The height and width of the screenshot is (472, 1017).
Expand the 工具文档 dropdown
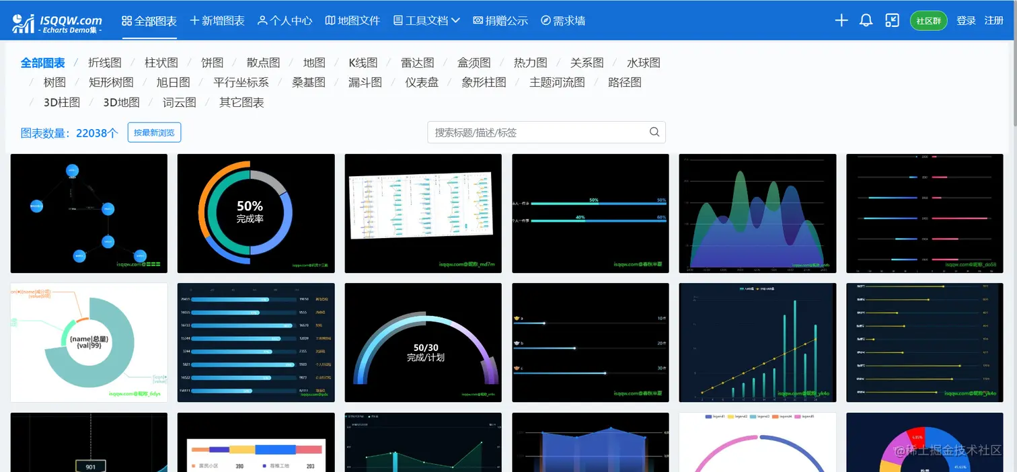point(427,21)
